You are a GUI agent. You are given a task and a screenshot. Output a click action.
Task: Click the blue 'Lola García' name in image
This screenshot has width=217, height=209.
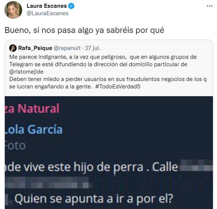34,129
